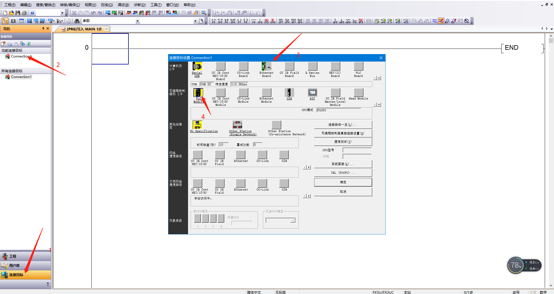The width and height of the screenshot is (554, 294).
Task: Pick the C24 icon in the PLC-side I/F row
Action: tap(289, 93)
